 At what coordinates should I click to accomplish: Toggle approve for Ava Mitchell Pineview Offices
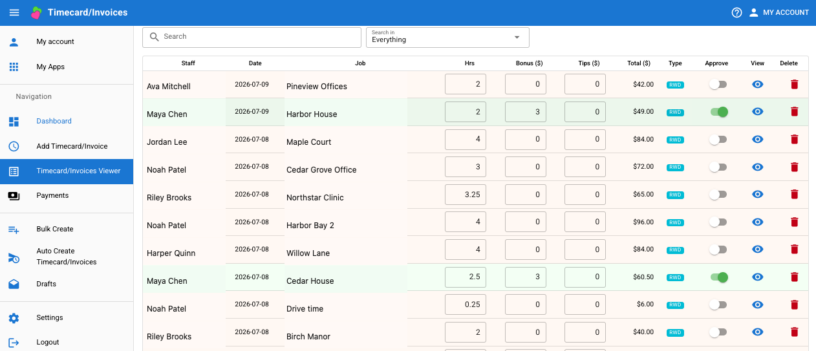[718, 84]
